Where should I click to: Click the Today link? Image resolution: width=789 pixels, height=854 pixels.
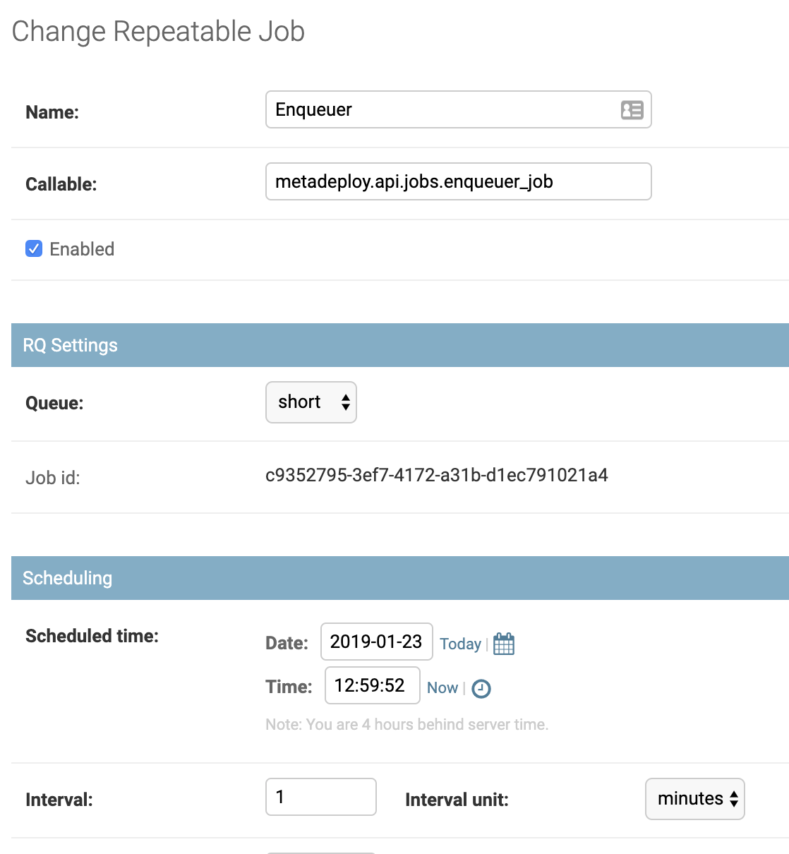click(x=460, y=644)
